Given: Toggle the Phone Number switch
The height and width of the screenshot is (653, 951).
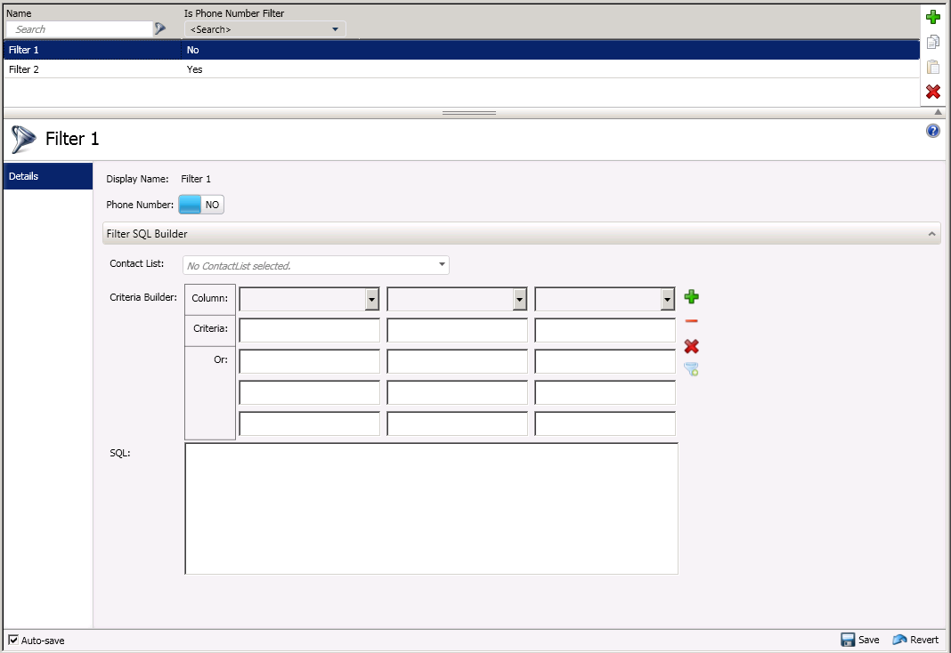Looking at the screenshot, I should (x=201, y=205).
